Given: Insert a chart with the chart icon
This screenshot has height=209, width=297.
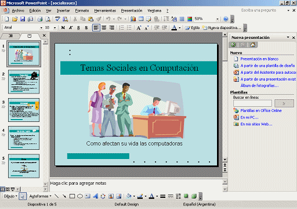Looking at the screenshot, I should [x=133, y=19].
